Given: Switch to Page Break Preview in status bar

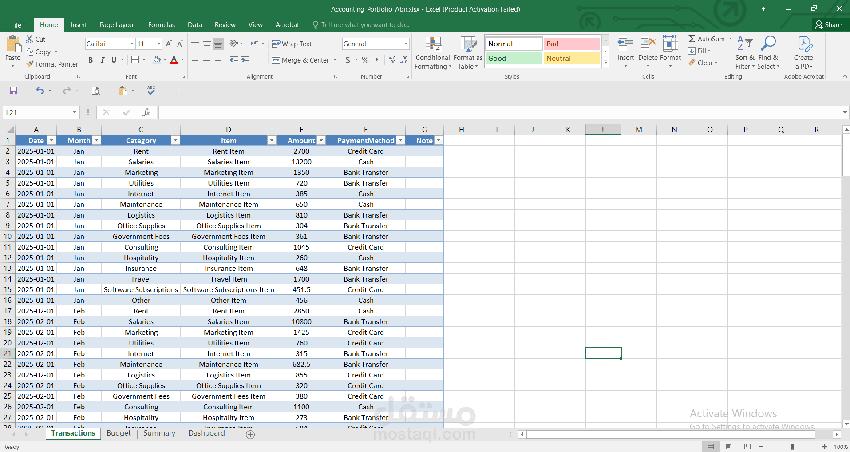Looking at the screenshot, I should coord(747,446).
